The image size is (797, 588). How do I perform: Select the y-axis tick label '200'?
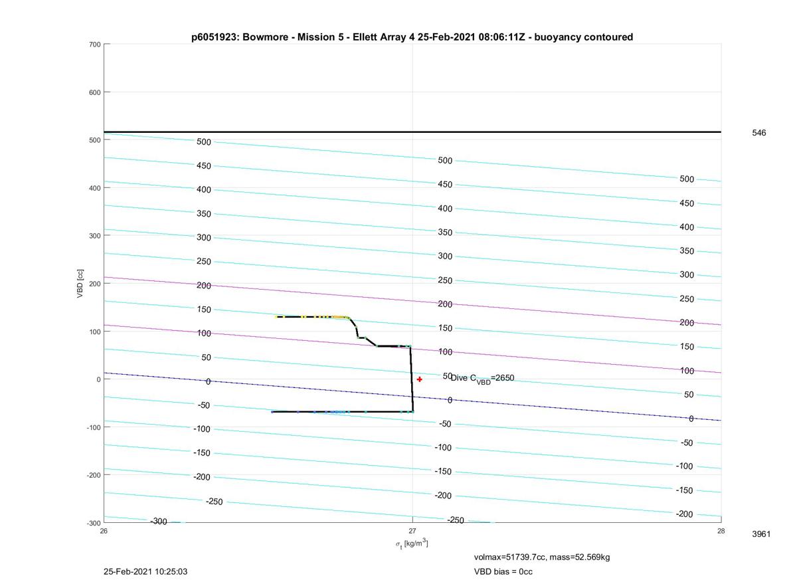94,284
